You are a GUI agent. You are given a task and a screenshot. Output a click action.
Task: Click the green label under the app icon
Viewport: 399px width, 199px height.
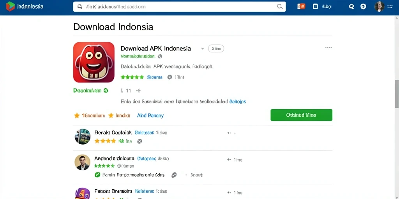click(87, 90)
